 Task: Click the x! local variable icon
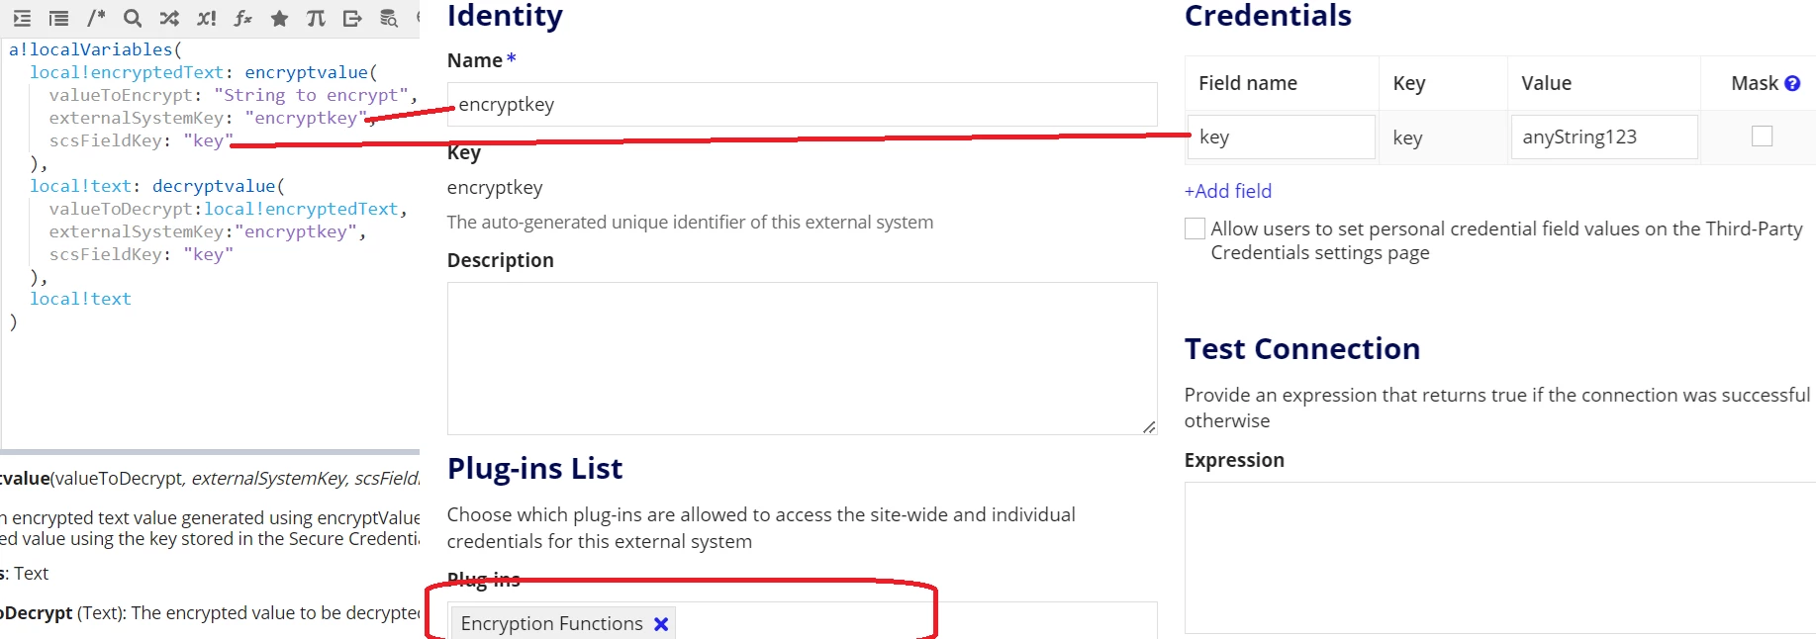[206, 18]
